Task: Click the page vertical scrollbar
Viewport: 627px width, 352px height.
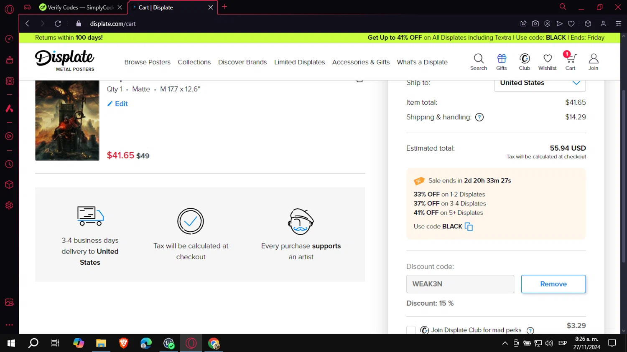Action: [623, 175]
